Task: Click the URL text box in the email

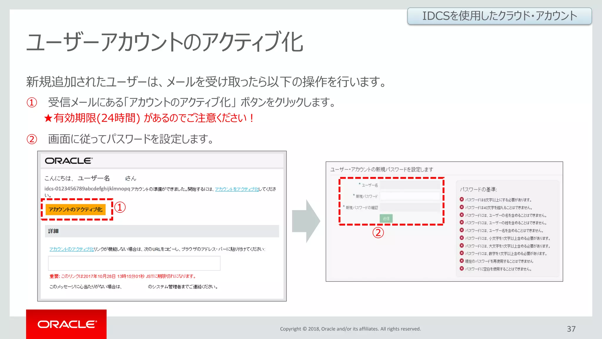Action: (x=134, y=263)
